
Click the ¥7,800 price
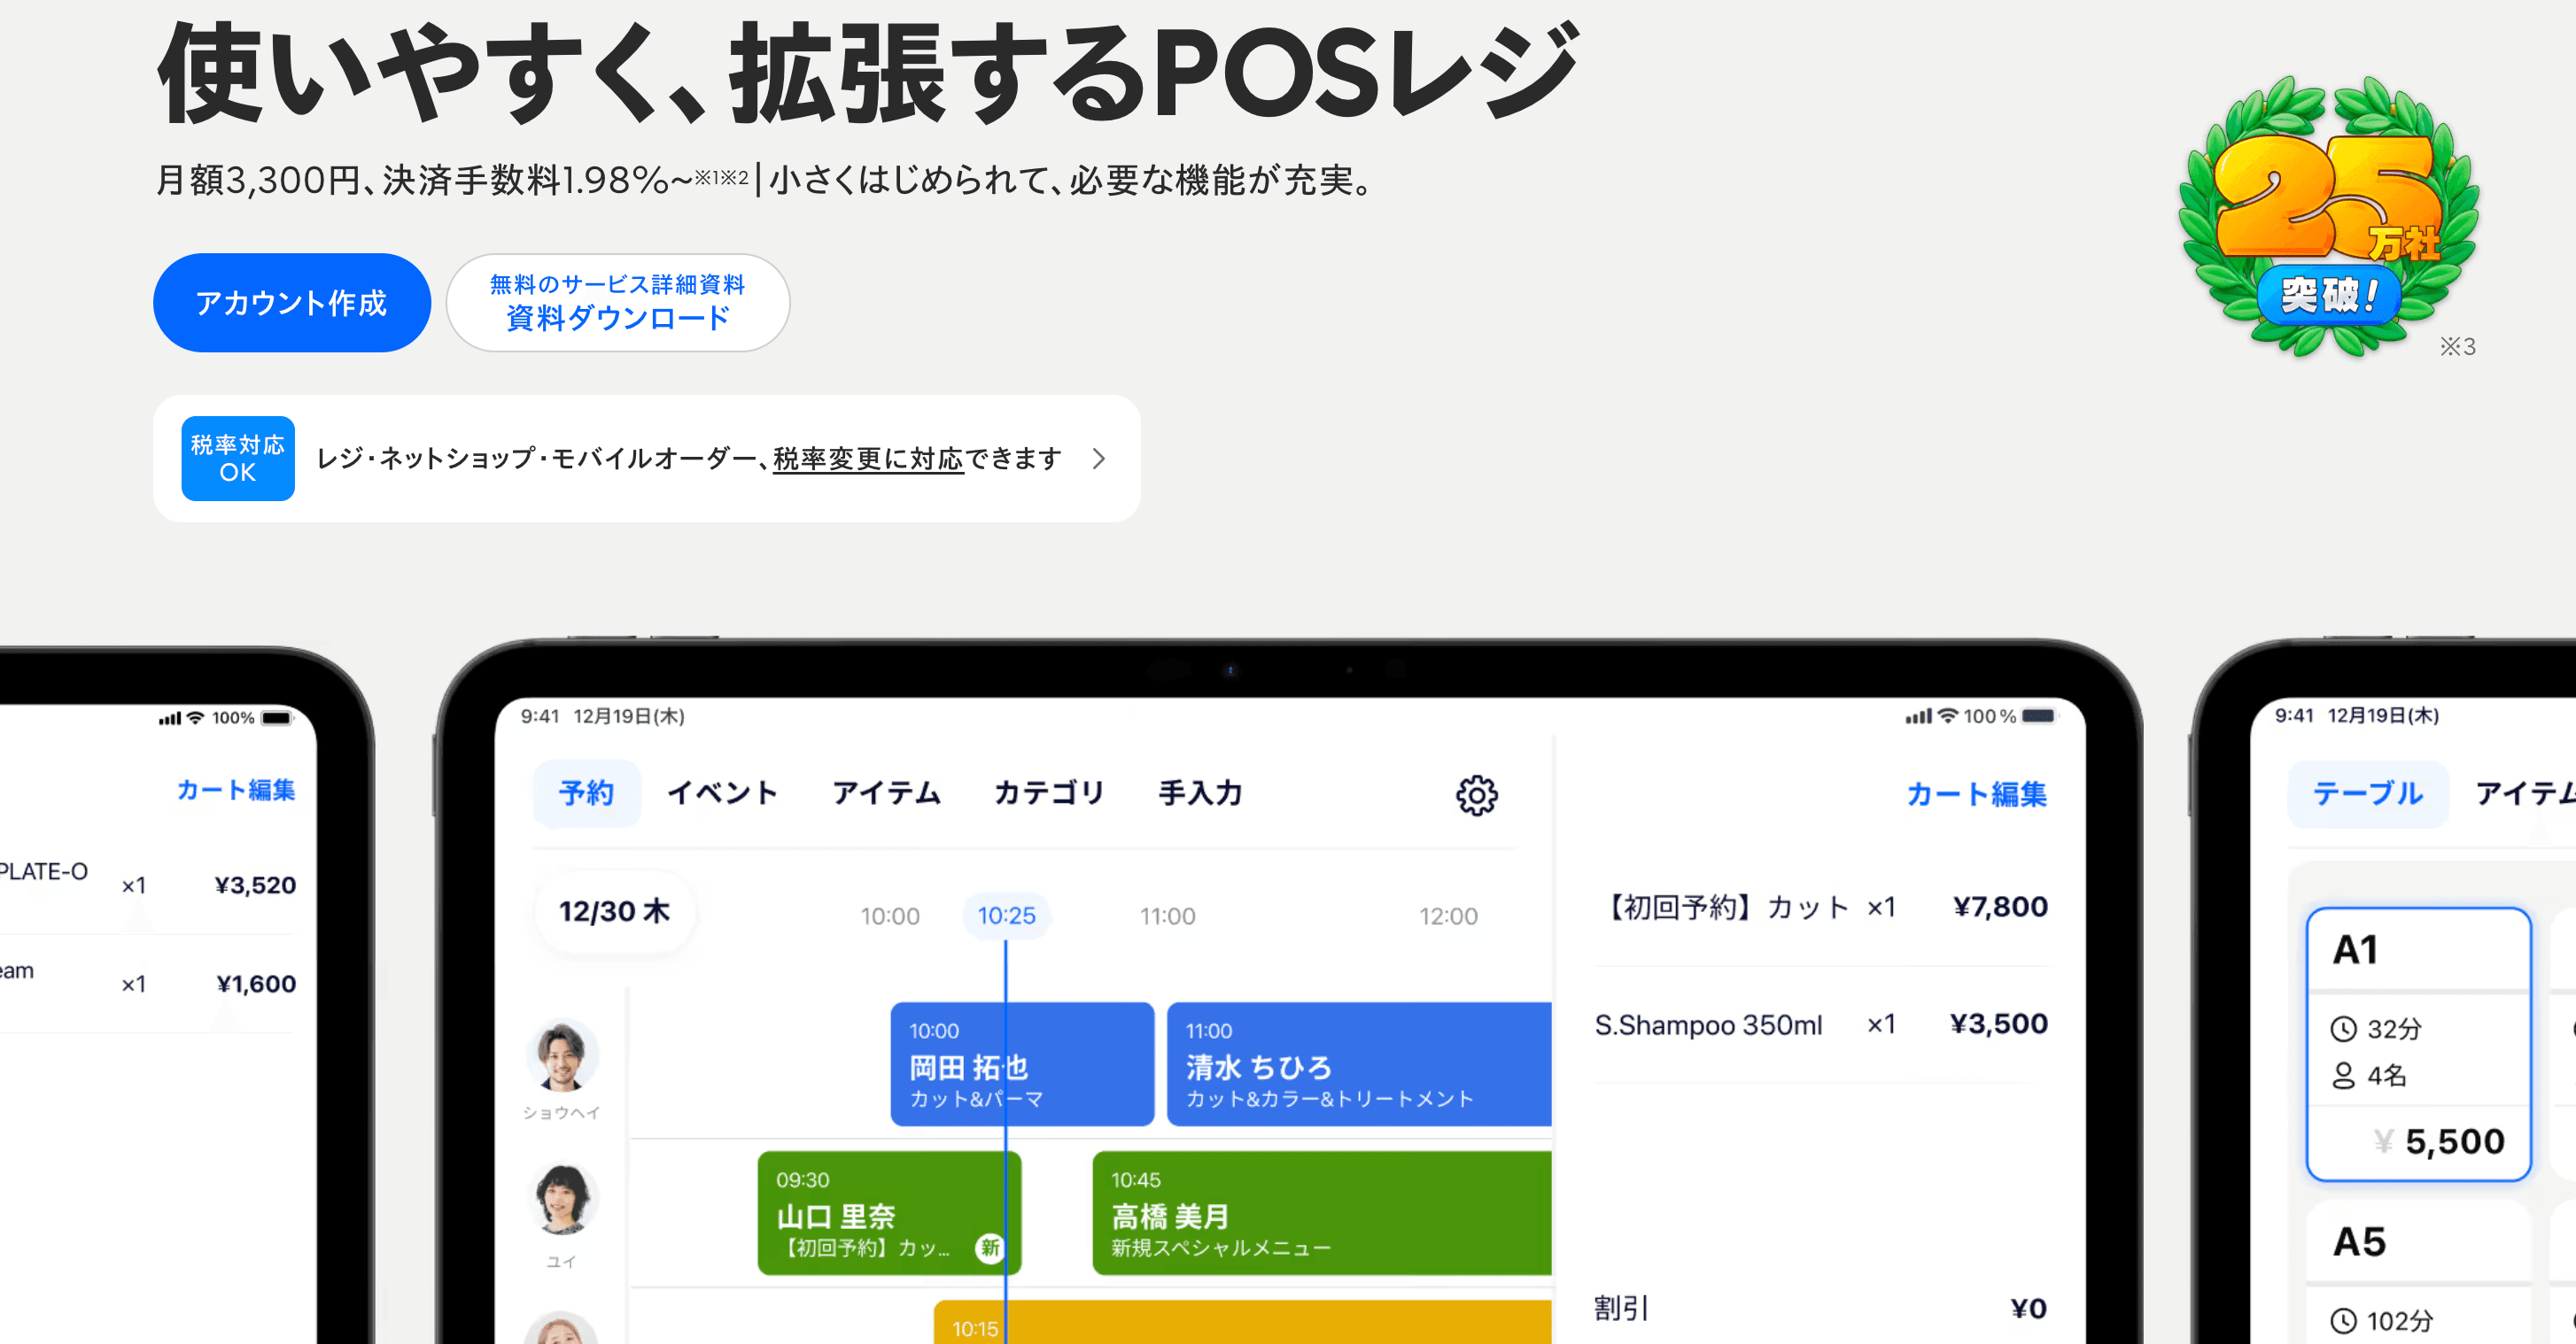pos(2000,908)
